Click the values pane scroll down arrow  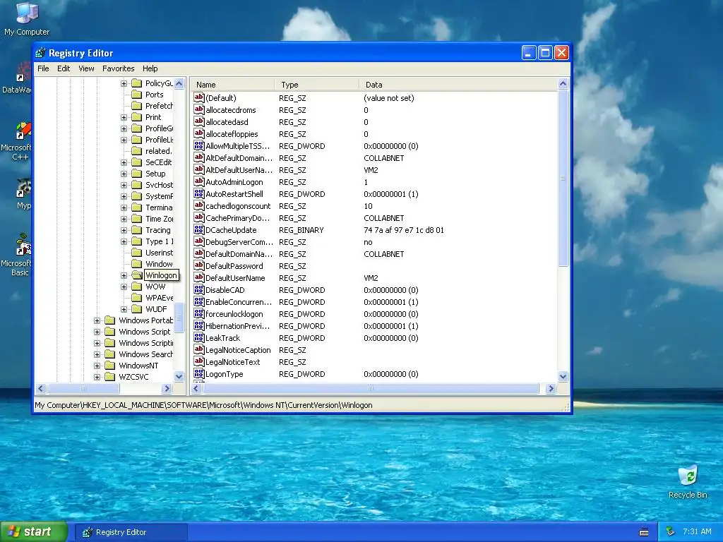point(563,377)
